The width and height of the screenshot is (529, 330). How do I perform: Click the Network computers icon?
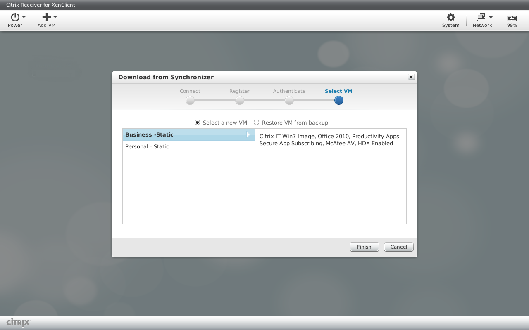[x=481, y=17]
